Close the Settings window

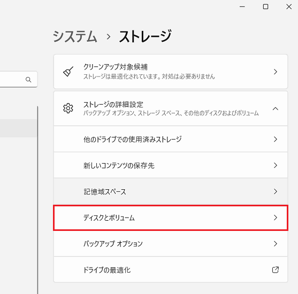tap(289, 6)
